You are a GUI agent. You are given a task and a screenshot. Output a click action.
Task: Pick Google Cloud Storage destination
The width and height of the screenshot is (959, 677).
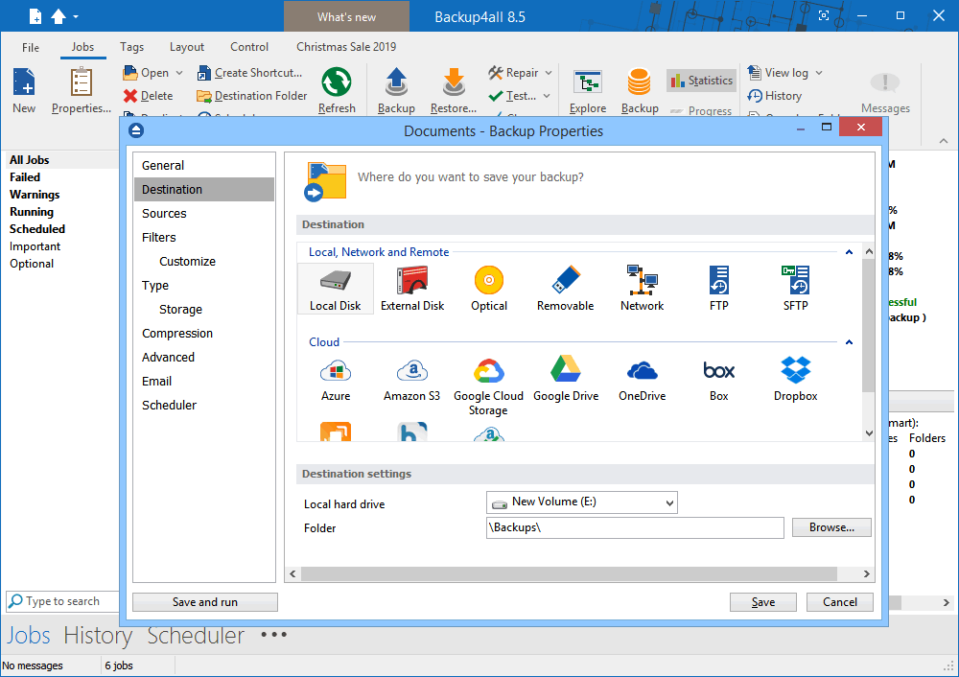tap(488, 386)
